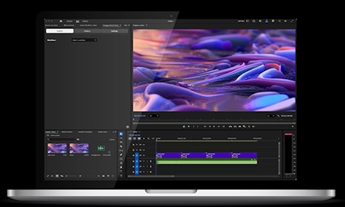Screen dimensions: 345x207
Task: Add marker in timeline header
Action: tap(144, 138)
